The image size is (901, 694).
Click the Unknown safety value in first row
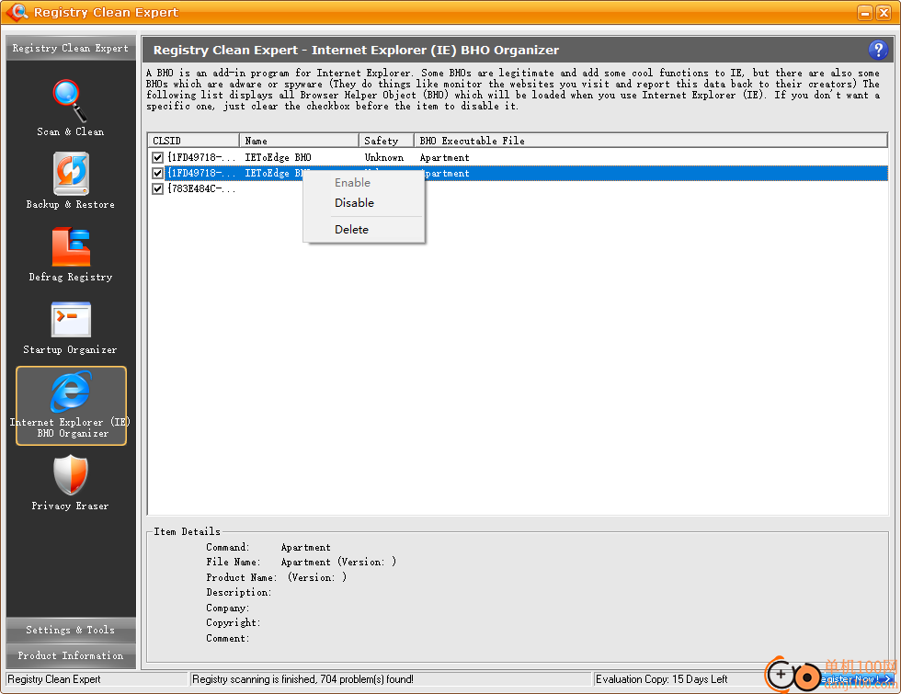tap(384, 157)
